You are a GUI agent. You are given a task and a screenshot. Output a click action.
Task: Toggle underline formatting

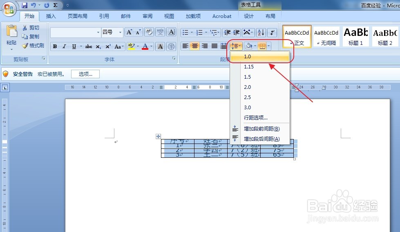[x=74, y=46]
